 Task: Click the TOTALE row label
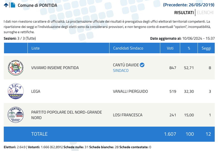(x=39, y=134)
